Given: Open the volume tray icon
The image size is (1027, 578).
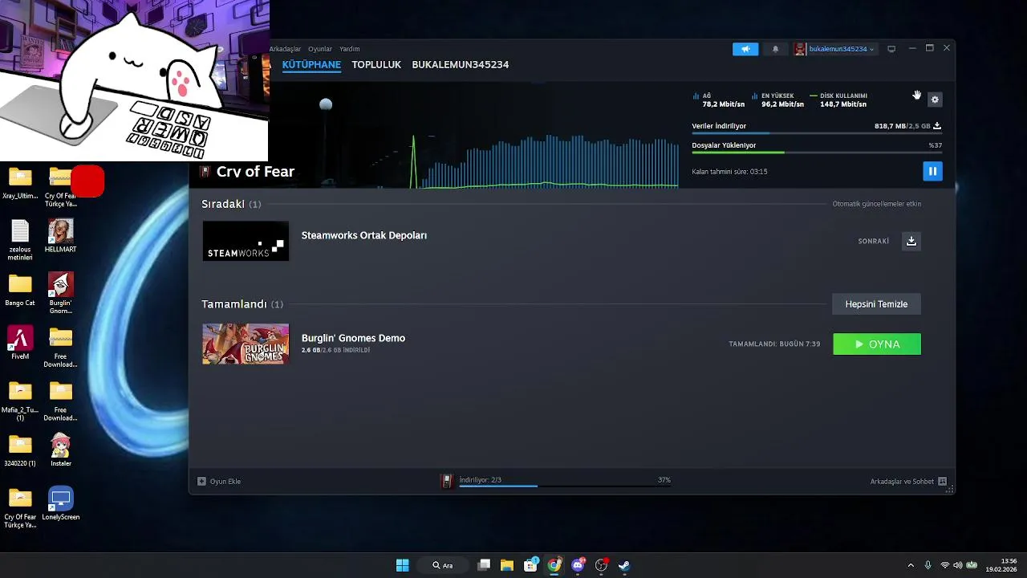Looking at the screenshot, I should [958, 565].
